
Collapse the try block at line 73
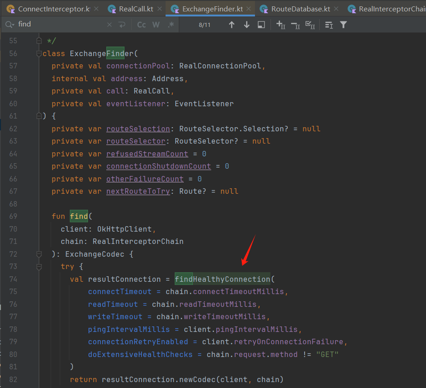point(39,267)
